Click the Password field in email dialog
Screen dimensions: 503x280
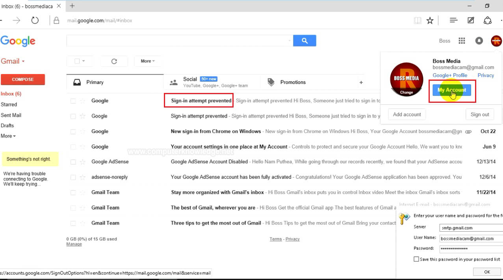coord(471,249)
